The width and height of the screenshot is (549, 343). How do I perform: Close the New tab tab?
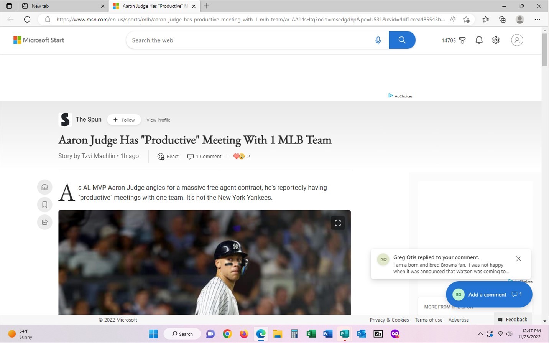tap(102, 6)
